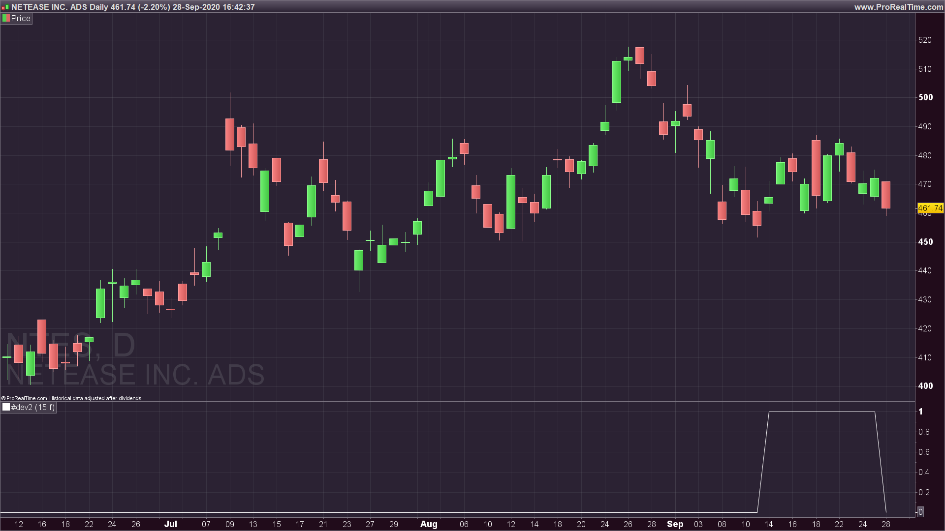Click the Price label button
This screenshot has height=531, width=945.
coord(21,18)
